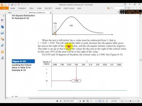Open the Comments panel icon in sidebar
The image size is (142, 106).
(x=2, y=39)
